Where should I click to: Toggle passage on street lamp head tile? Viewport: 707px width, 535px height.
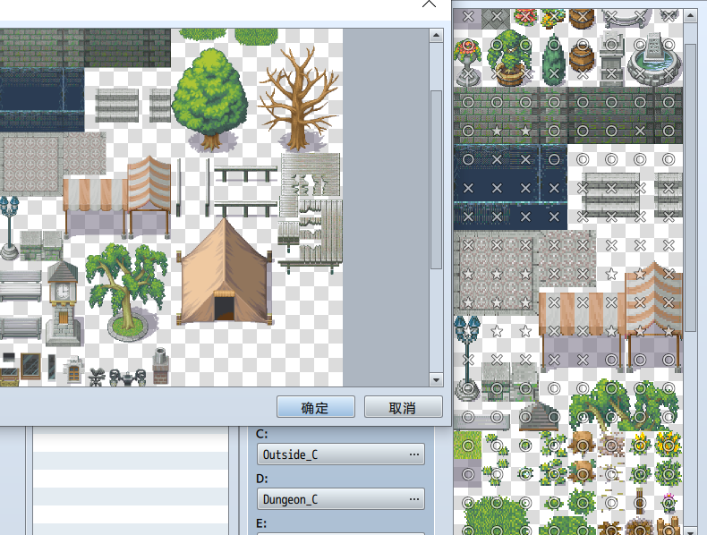point(468,331)
